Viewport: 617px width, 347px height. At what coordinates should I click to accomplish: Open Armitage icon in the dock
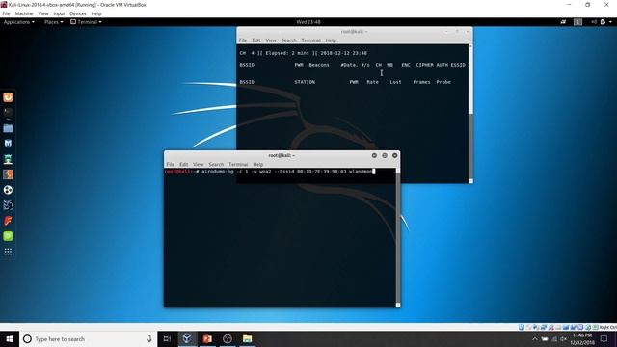click(8, 159)
